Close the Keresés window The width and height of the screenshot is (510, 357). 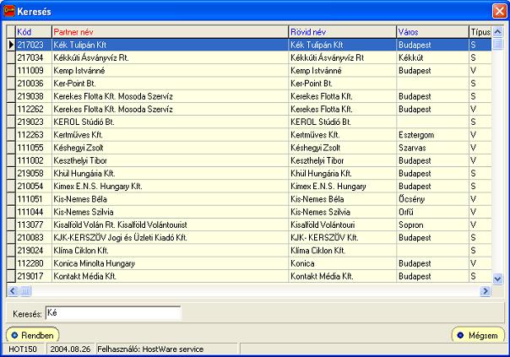pyautogui.click(x=499, y=11)
